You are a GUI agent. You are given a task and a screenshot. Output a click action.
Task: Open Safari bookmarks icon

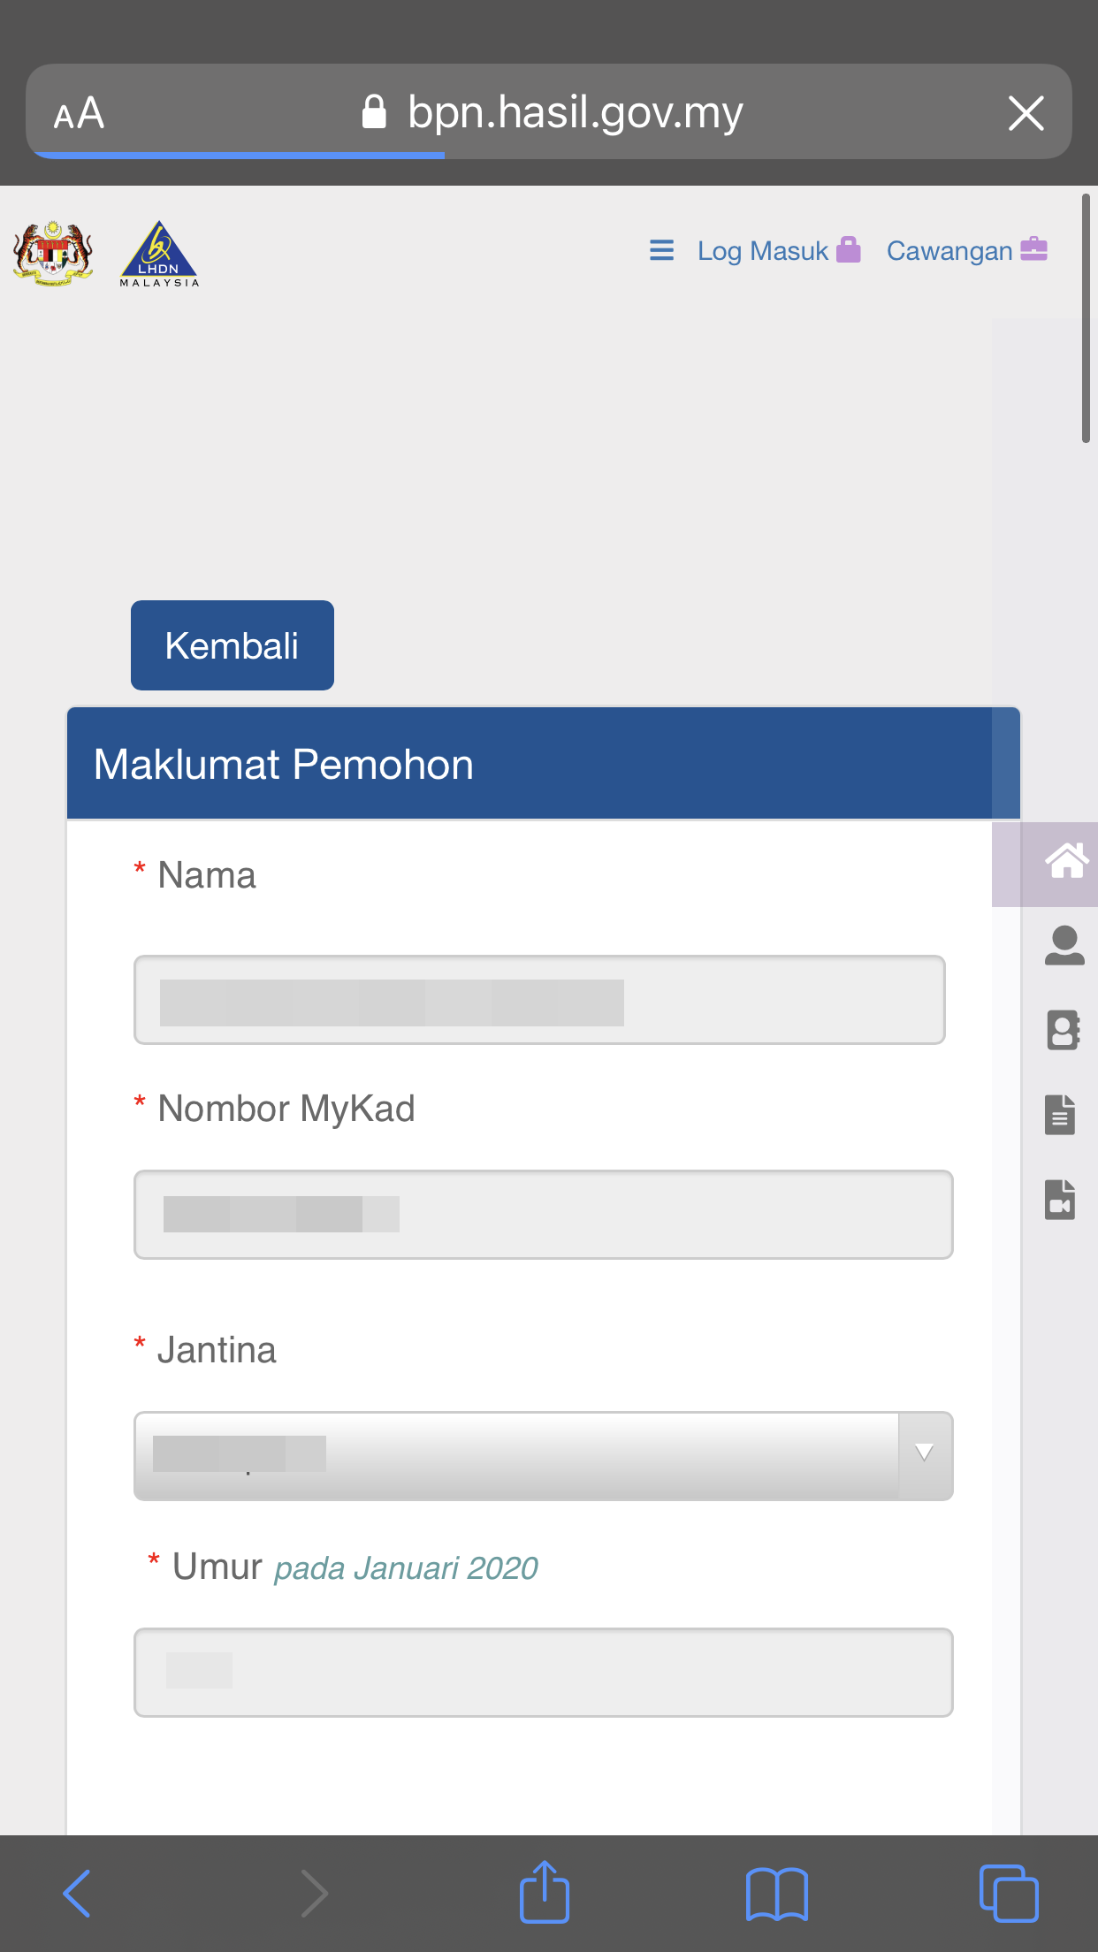click(x=777, y=1894)
